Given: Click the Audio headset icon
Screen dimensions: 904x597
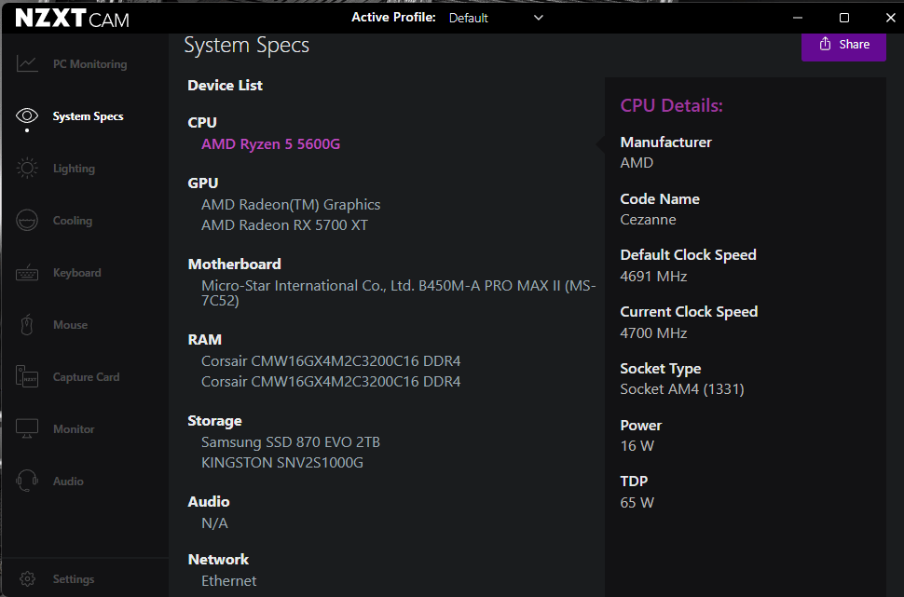Looking at the screenshot, I should [27, 482].
